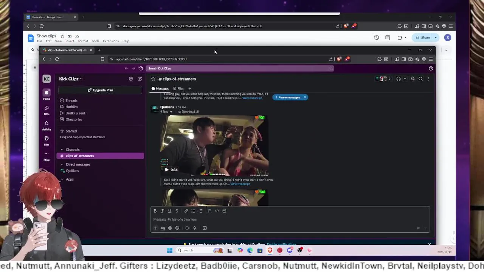Toggle blockquote in message composer
The height and width of the screenshot is (272, 484).
209,211
